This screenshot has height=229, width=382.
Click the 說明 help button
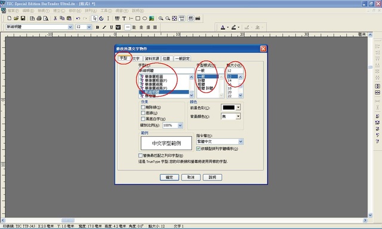212,177
